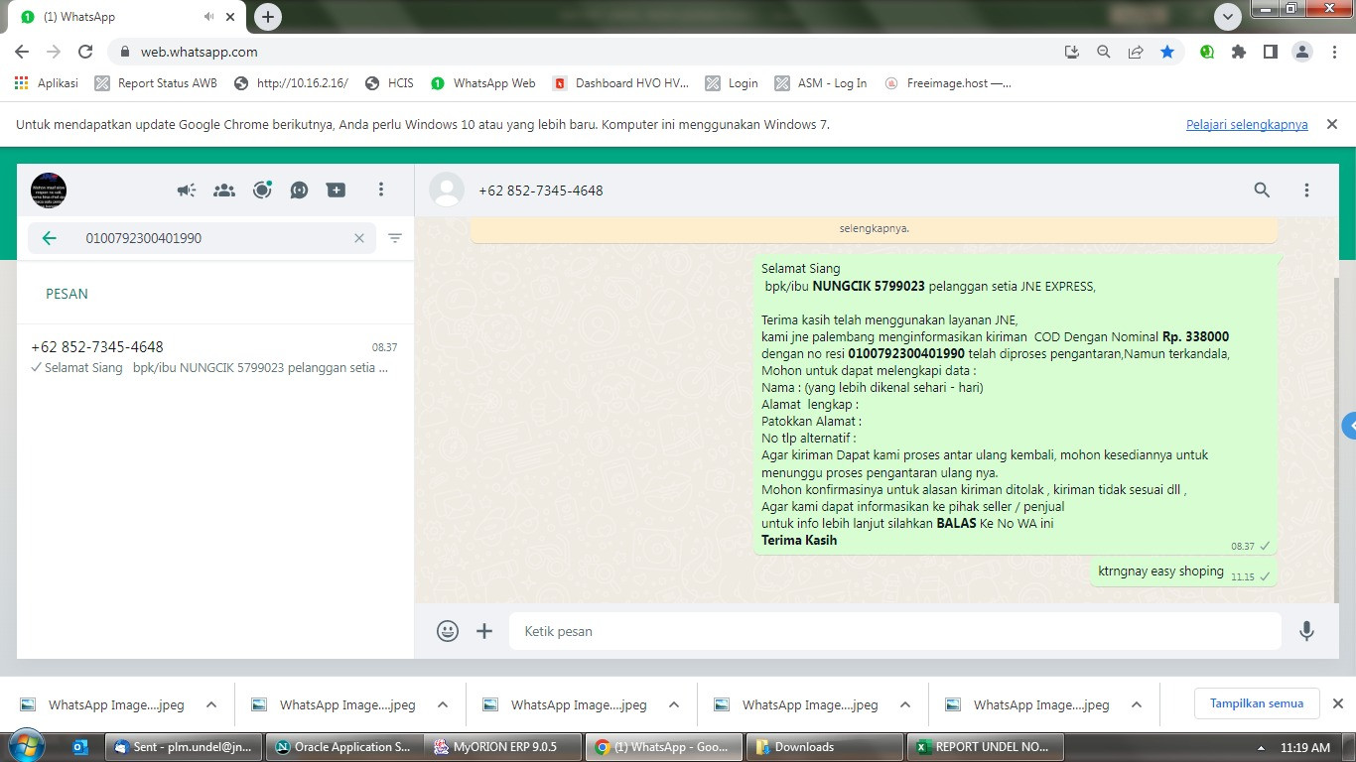Start a new chat
This screenshot has width=1356, height=762.
pos(337,190)
